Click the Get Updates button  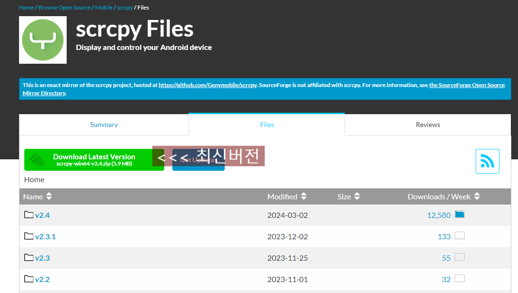coord(199,160)
